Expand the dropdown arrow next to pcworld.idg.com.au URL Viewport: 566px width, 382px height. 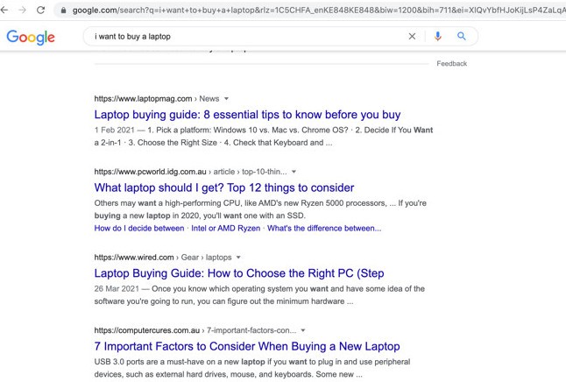click(294, 172)
